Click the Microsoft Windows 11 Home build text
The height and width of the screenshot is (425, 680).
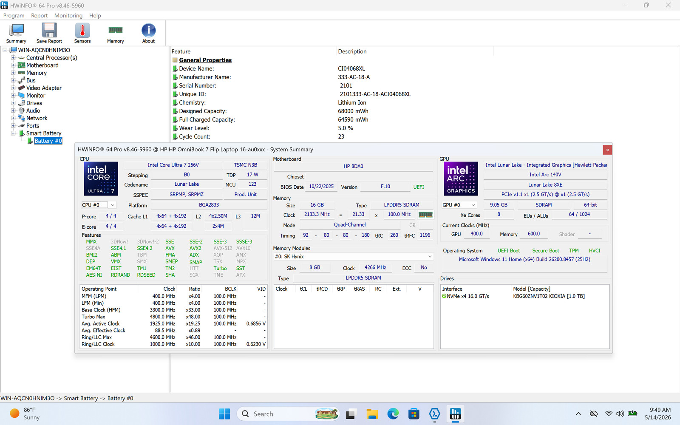[524, 259]
